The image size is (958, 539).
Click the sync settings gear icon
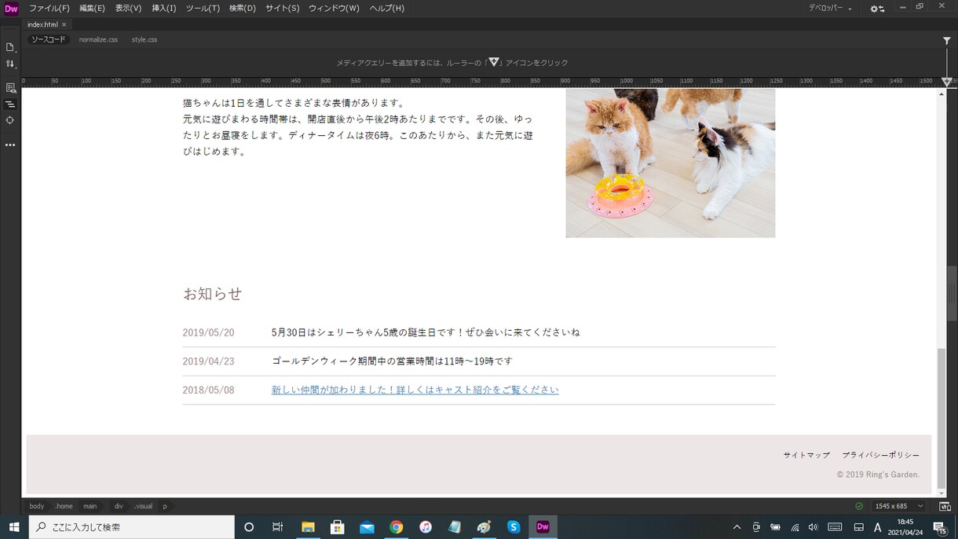pyautogui.click(x=877, y=9)
